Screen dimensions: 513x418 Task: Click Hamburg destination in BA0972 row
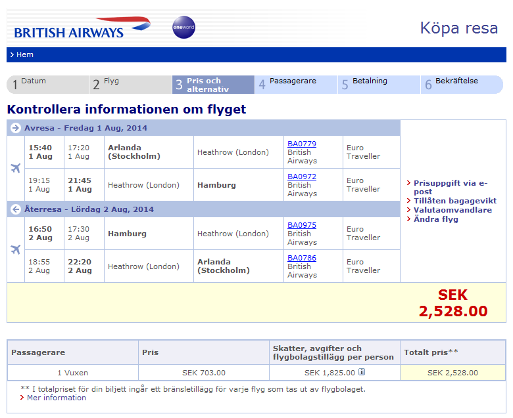[x=216, y=185]
